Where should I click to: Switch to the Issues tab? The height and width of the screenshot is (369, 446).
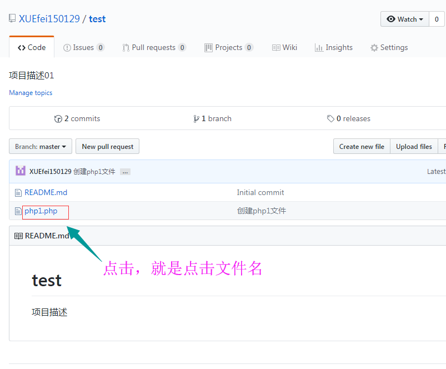pyautogui.click(x=84, y=47)
